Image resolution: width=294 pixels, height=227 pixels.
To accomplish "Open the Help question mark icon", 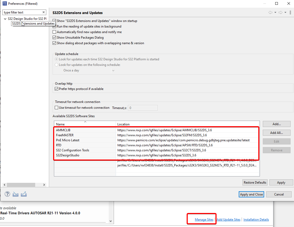I will (7, 194).
